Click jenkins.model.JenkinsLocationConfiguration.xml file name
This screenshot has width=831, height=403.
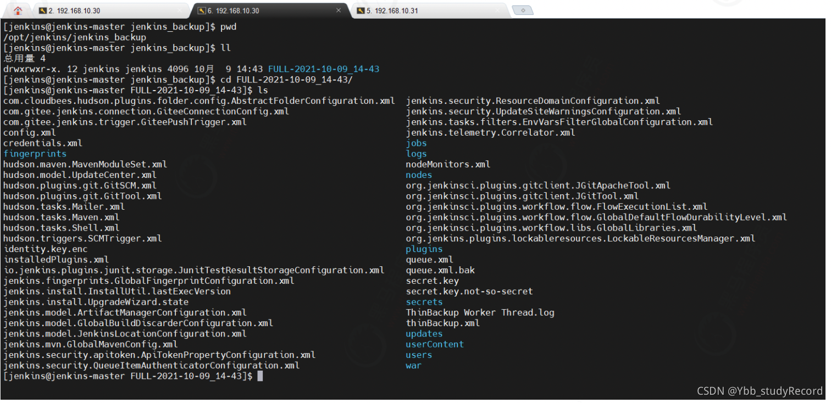point(125,334)
